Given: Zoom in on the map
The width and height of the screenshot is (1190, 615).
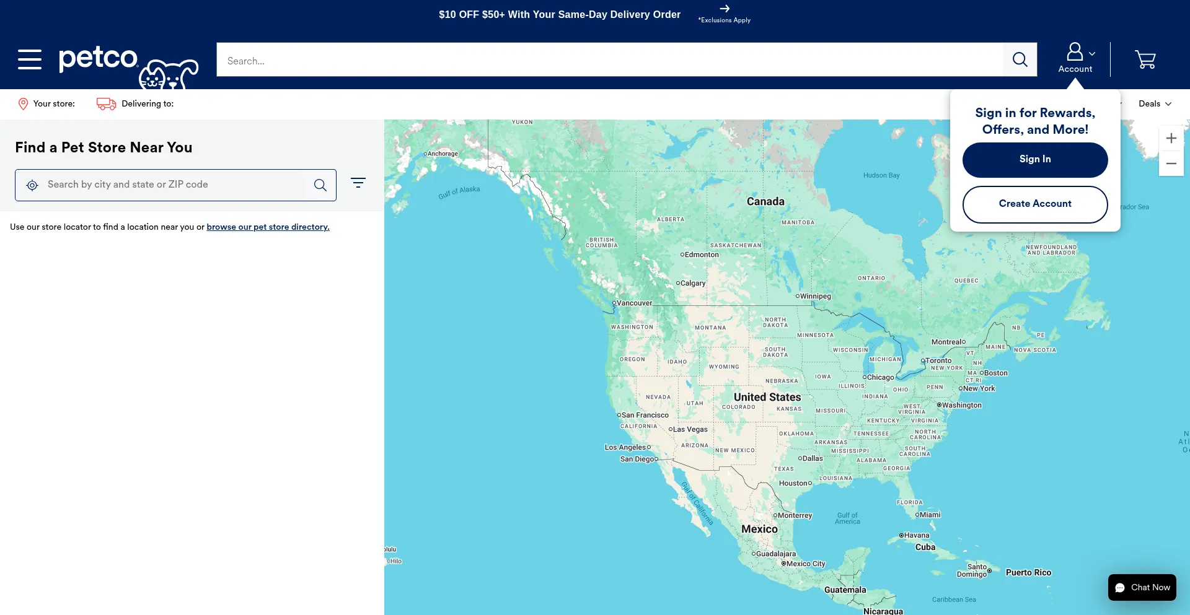Looking at the screenshot, I should [1171, 138].
